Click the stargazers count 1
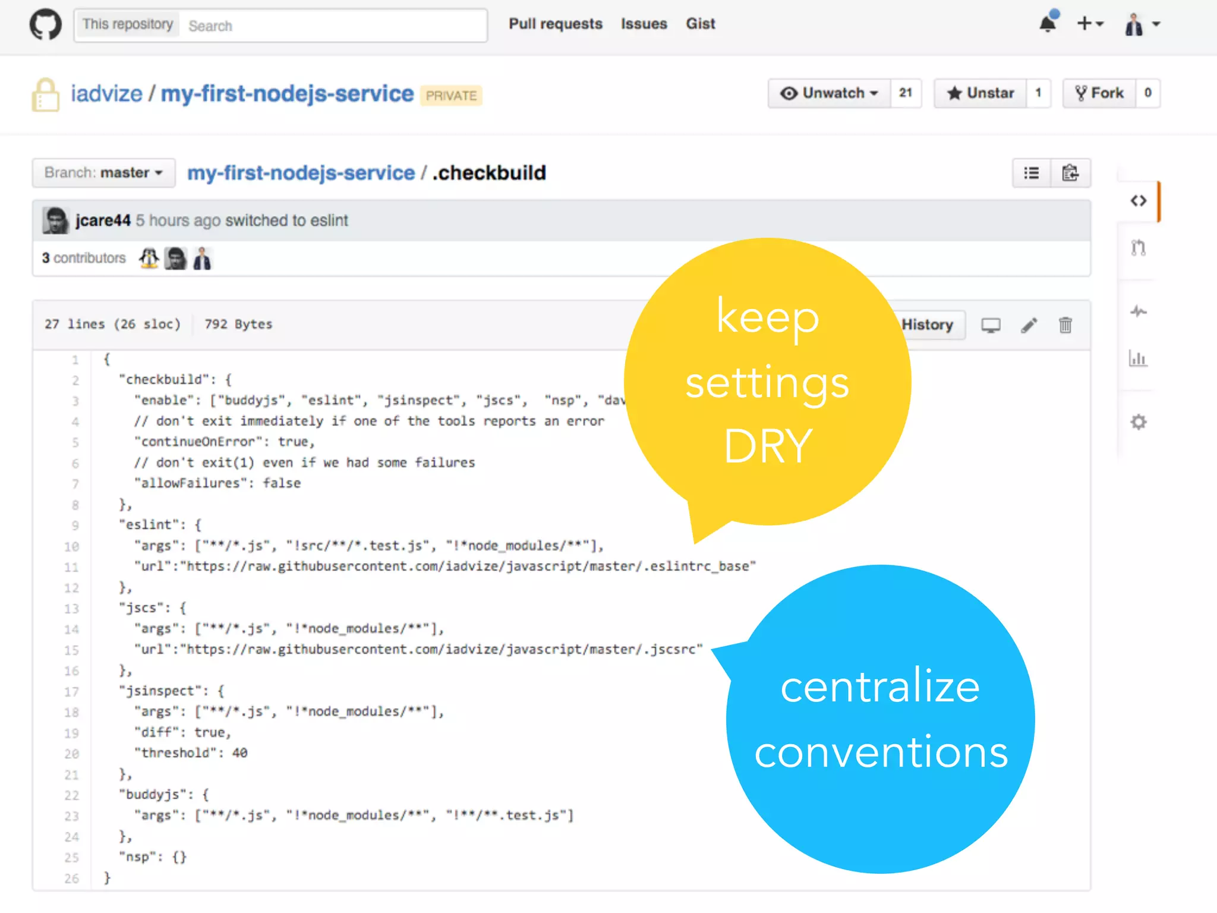The image size is (1217, 913). click(1038, 93)
